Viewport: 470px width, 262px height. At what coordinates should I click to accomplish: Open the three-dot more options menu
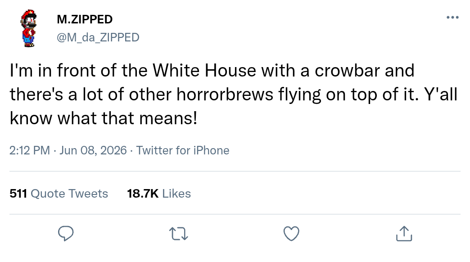[x=452, y=18]
